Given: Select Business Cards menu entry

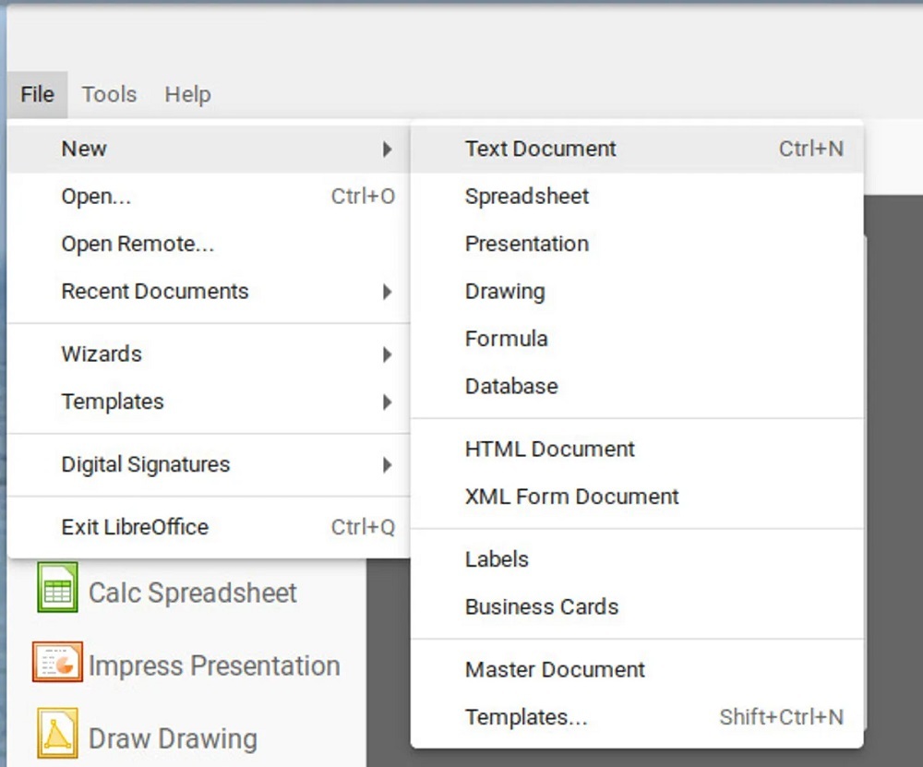Looking at the screenshot, I should pos(542,607).
